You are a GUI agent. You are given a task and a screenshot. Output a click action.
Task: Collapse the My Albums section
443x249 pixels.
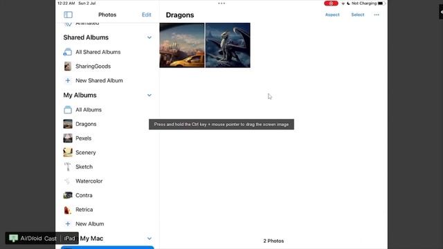(150, 95)
